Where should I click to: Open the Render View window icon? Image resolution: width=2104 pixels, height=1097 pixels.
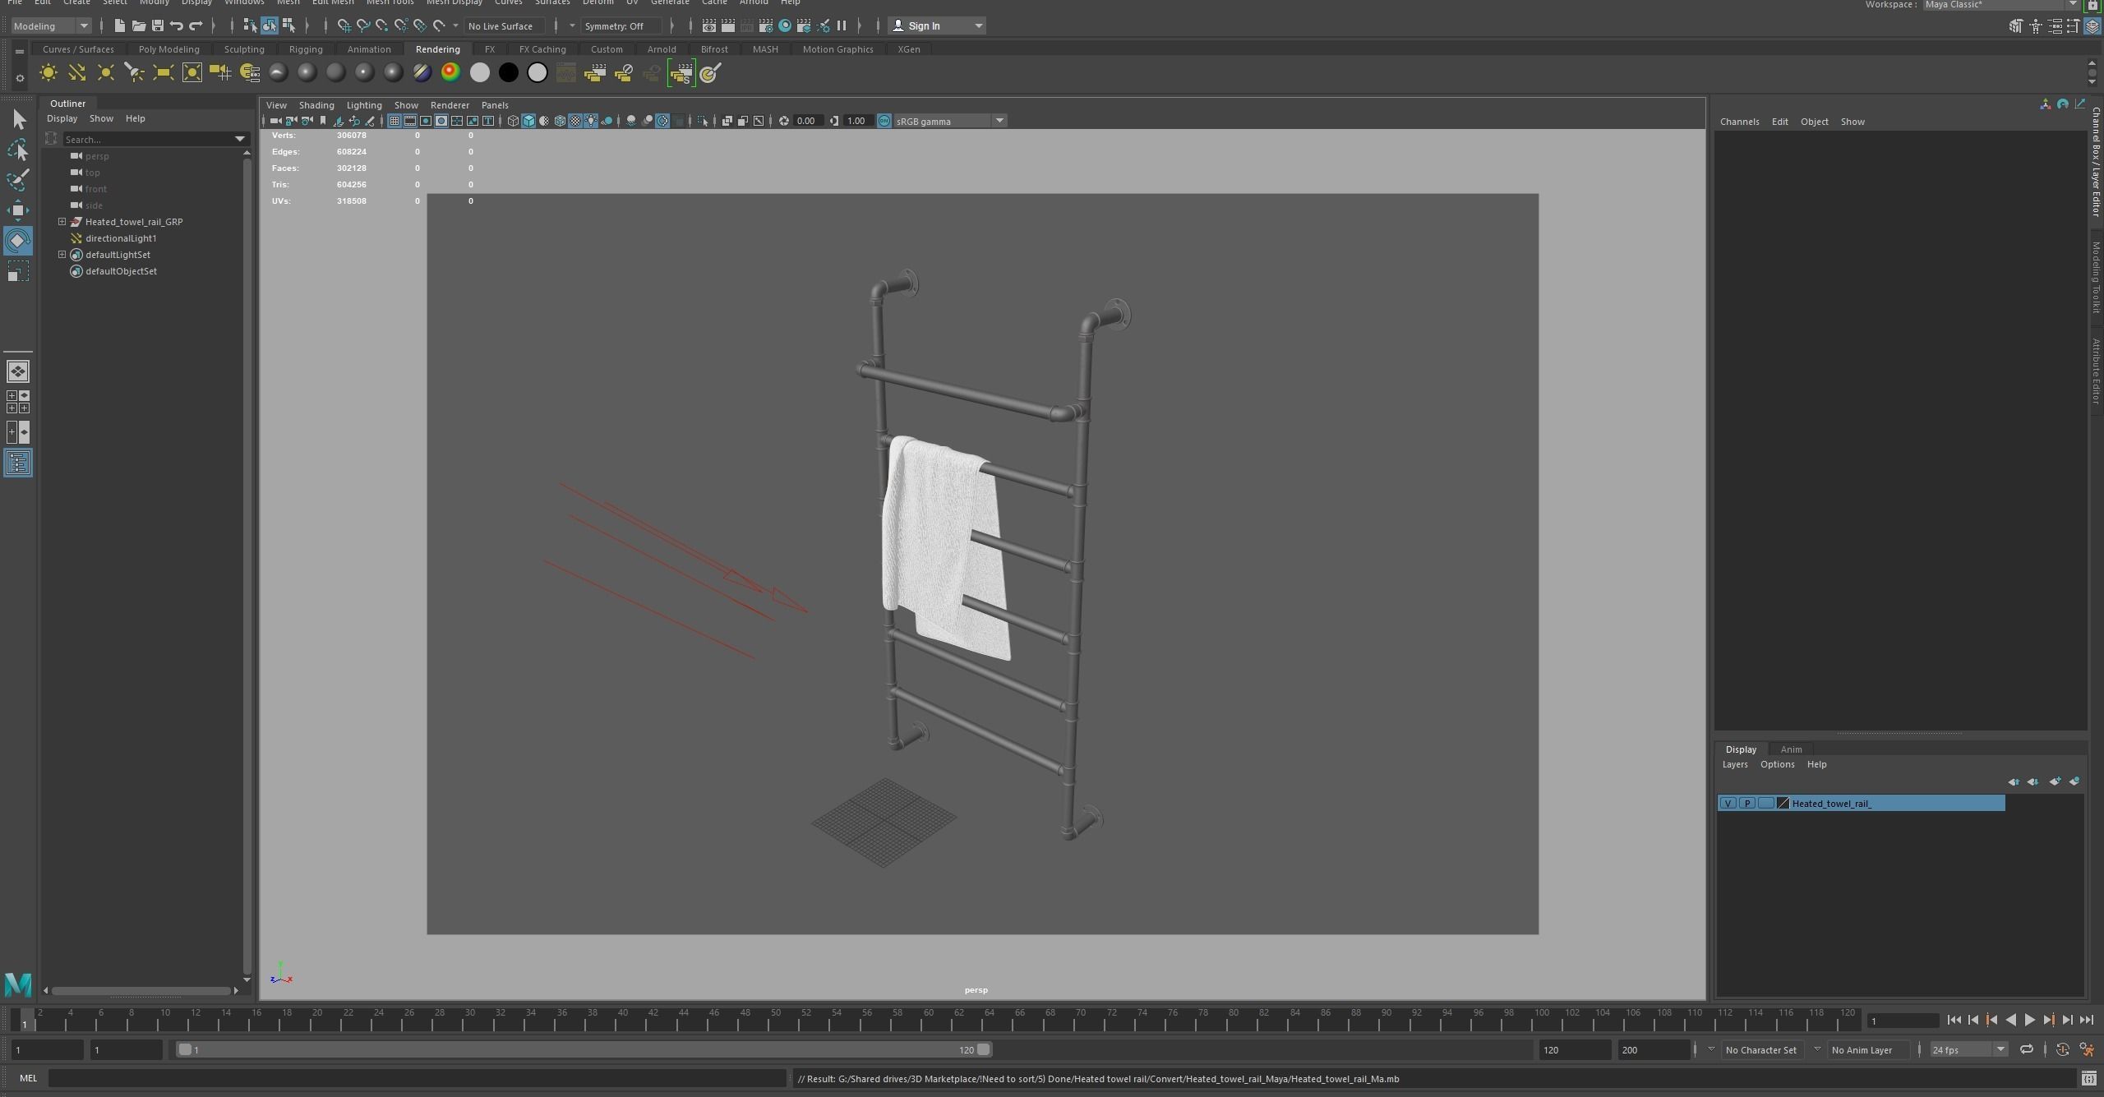[x=708, y=25]
